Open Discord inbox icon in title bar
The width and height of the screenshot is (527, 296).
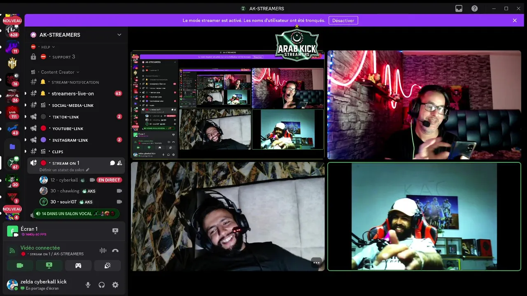tap(459, 9)
